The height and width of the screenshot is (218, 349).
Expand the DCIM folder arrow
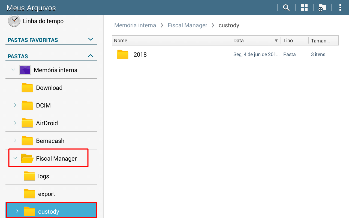15,105
